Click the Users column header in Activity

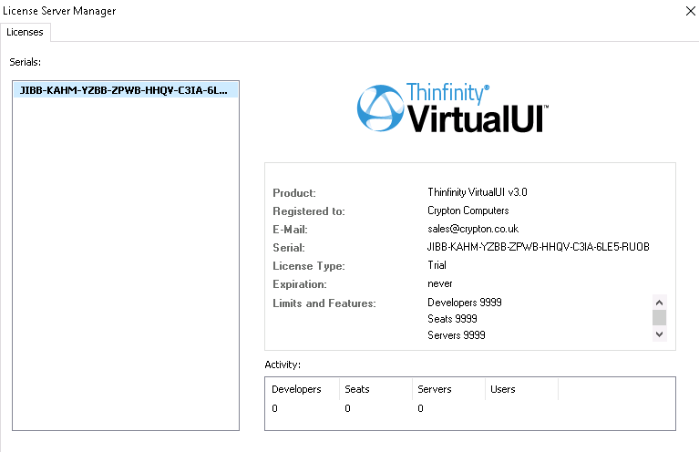point(521,389)
